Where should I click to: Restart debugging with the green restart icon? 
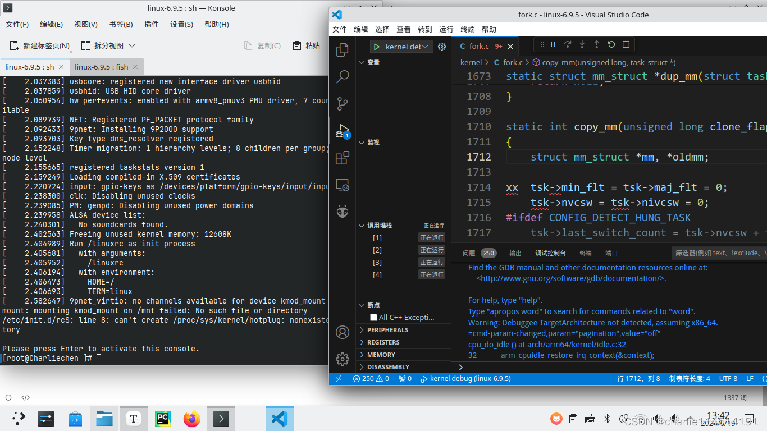pyautogui.click(x=611, y=44)
